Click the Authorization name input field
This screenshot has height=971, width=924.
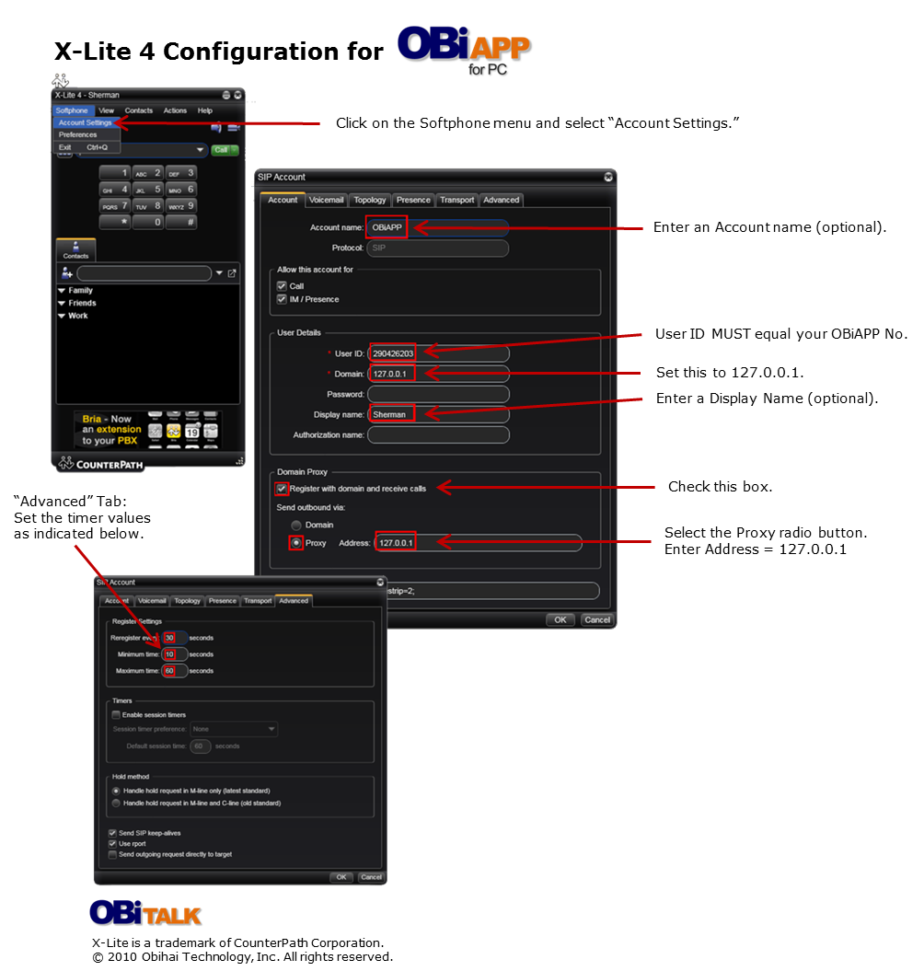coord(438,435)
